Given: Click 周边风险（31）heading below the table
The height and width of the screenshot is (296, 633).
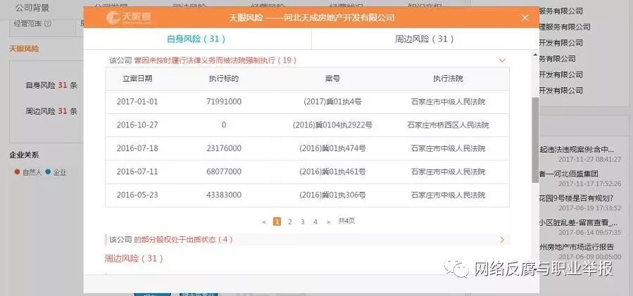Looking at the screenshot, I should click(134, 259).
